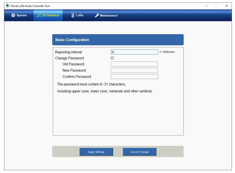Image resolution: width=235 pixels, height=173 pixels.
Task: Click the Change Password label
Action: (x=70, y=58)
